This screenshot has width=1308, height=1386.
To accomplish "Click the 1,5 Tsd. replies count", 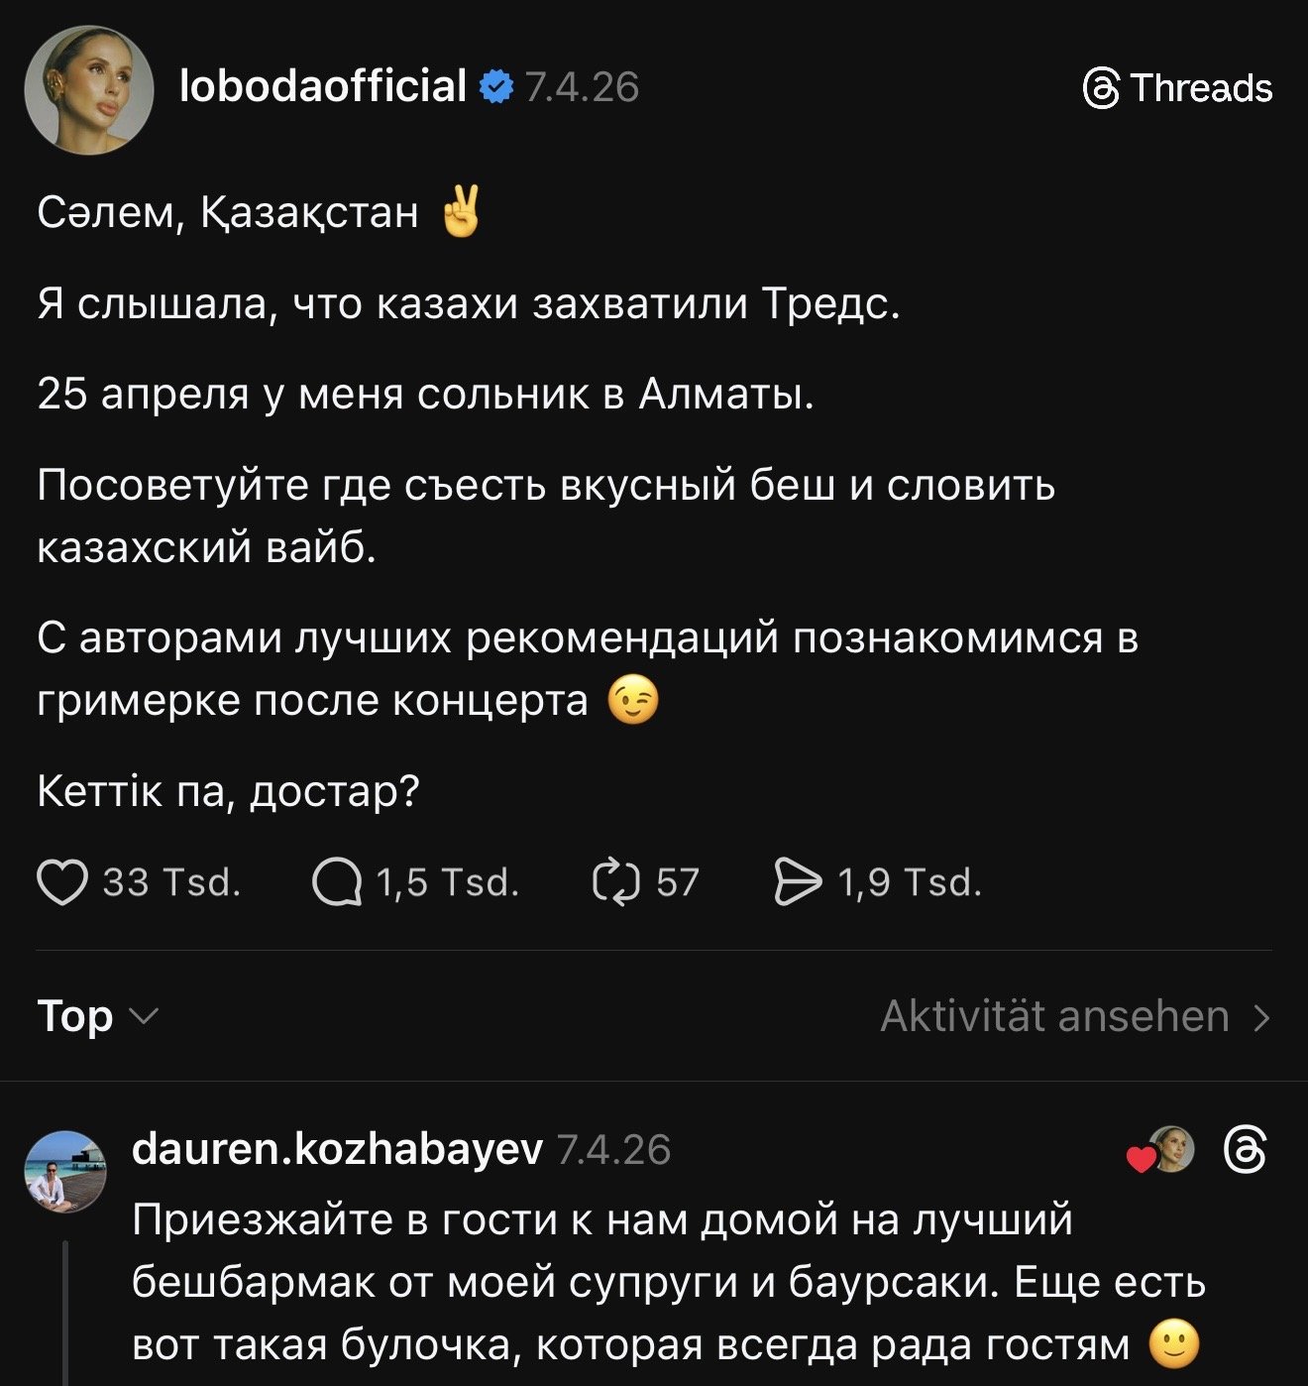I will (x=448, y=882).
